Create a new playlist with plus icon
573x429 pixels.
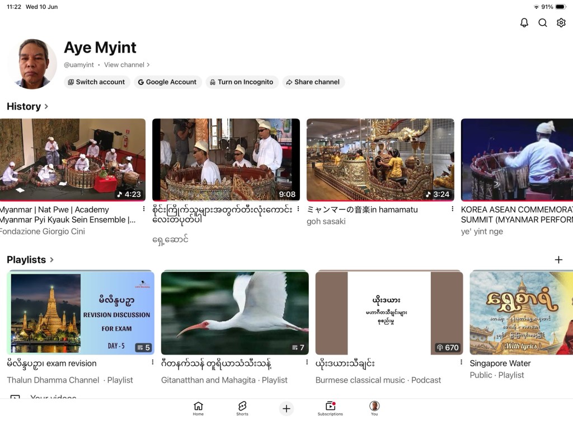pyautogui.click(x=558, y=260)
